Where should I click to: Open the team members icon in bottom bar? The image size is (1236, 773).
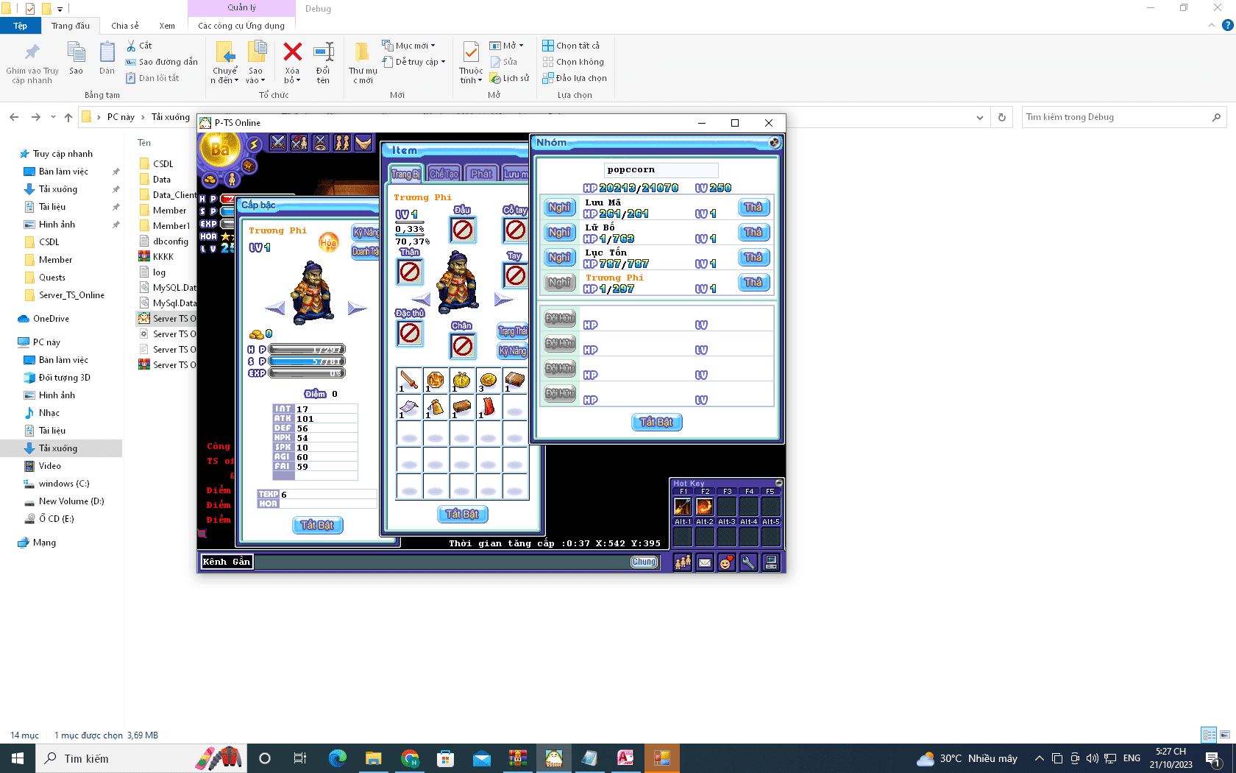pos(683,562)
